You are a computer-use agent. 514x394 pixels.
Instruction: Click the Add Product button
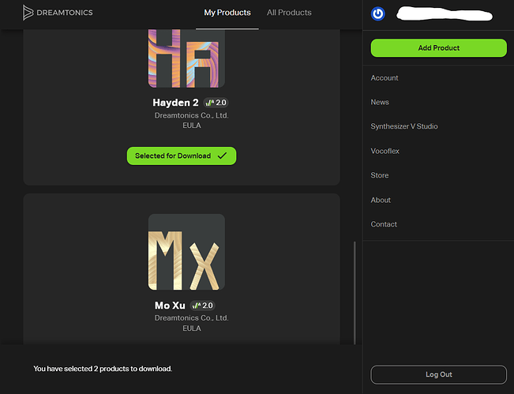tap(439, 48)
